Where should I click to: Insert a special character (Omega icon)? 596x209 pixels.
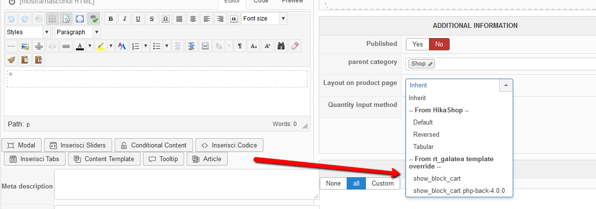coord(166,19)
